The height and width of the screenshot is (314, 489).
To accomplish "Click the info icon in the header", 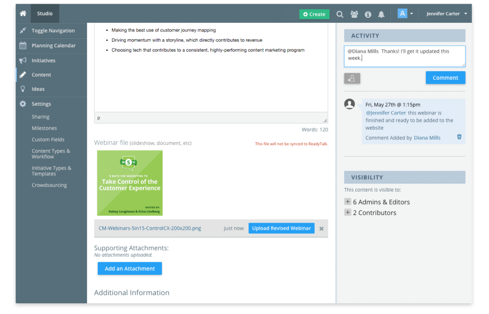I will click(x=368, y=14).
